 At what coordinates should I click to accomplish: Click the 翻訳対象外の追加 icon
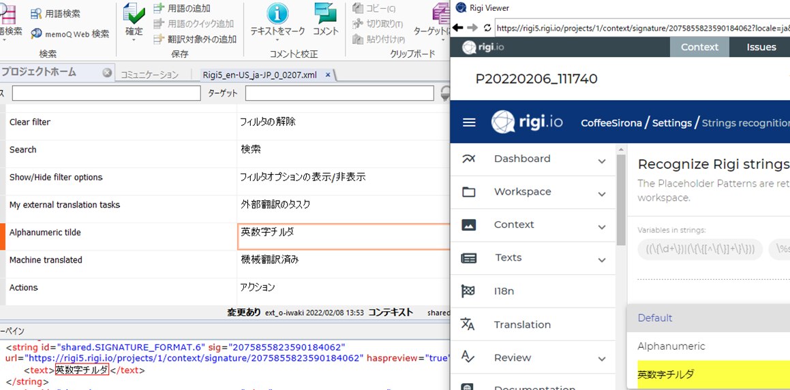pos(159,39)
